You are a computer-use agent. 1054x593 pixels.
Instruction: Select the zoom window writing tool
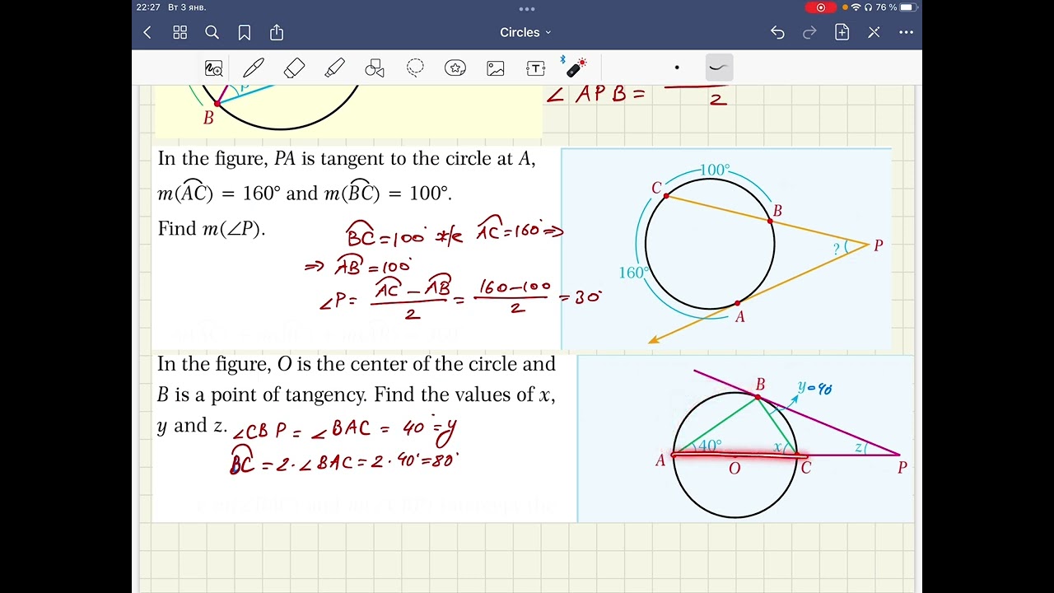213,68
